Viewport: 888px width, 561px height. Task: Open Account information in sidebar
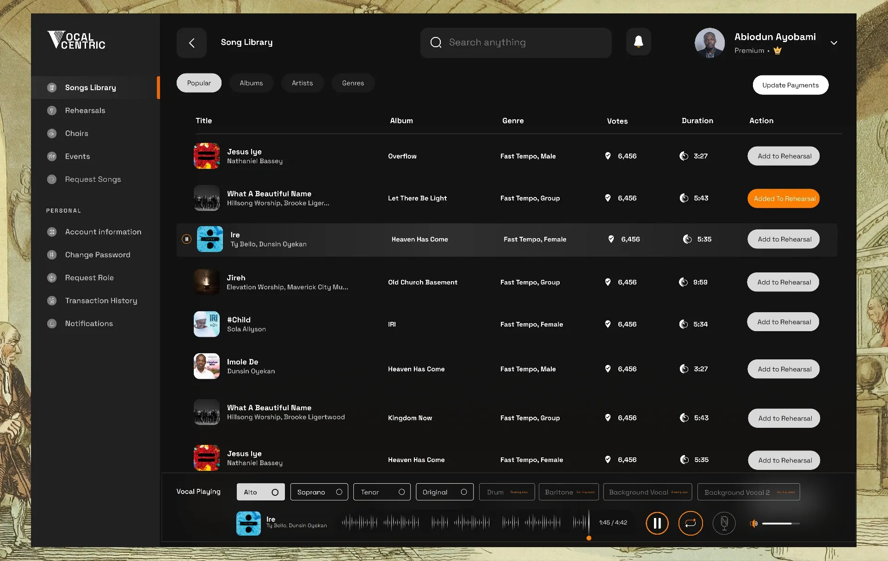tap(103, 232)
